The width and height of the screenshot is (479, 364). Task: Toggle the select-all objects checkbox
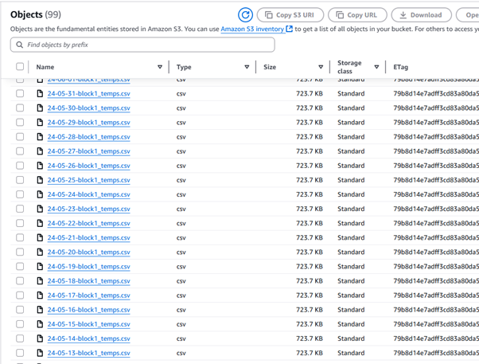[x=20, y=66]
